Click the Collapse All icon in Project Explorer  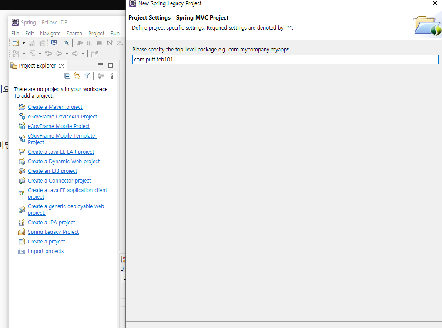tap(67, 76)
